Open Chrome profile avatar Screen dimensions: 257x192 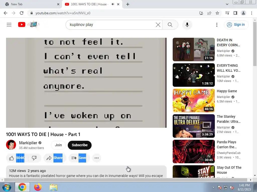pos(243,13)
